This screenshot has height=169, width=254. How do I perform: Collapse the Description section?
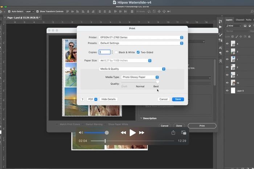coord(141,118)
